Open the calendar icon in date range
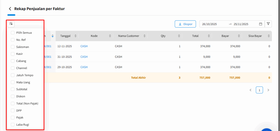This screenshot has height=131, width=280. (x=261, y=24)
